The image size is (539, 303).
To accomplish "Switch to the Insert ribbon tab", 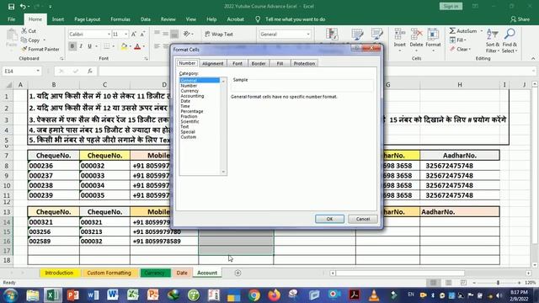I will [x=58, y=19].
